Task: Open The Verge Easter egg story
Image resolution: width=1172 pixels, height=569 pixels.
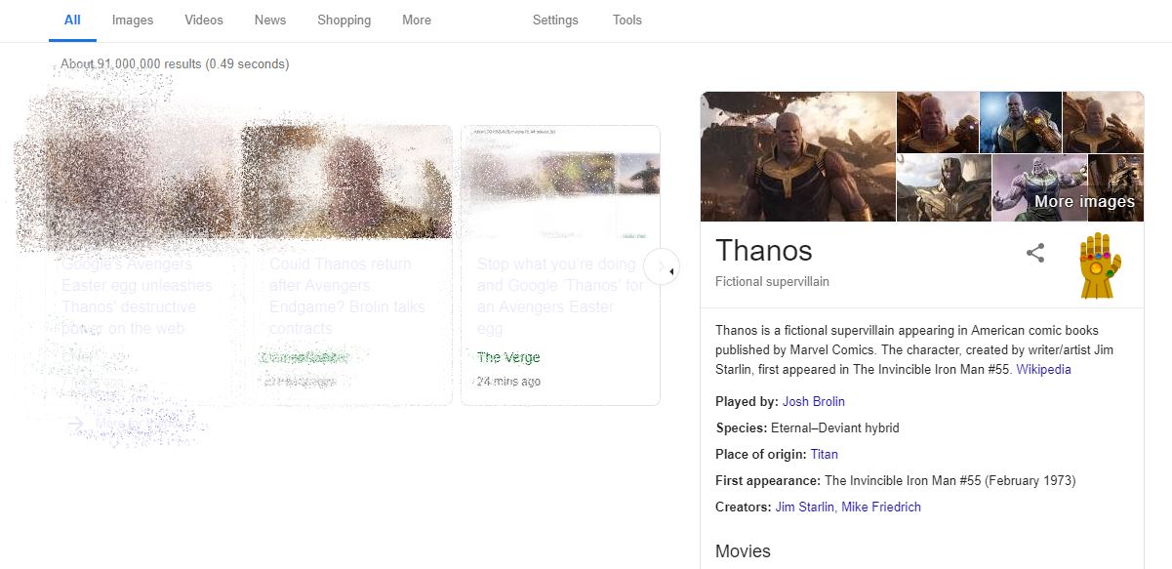Action: 559,296
